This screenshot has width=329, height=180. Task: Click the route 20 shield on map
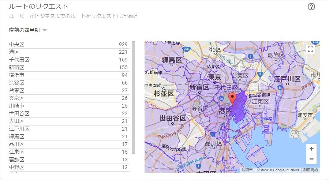(x=221, y=99)
